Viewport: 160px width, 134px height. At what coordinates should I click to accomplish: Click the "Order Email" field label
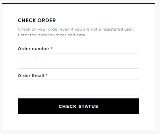(x=31, y=76)
